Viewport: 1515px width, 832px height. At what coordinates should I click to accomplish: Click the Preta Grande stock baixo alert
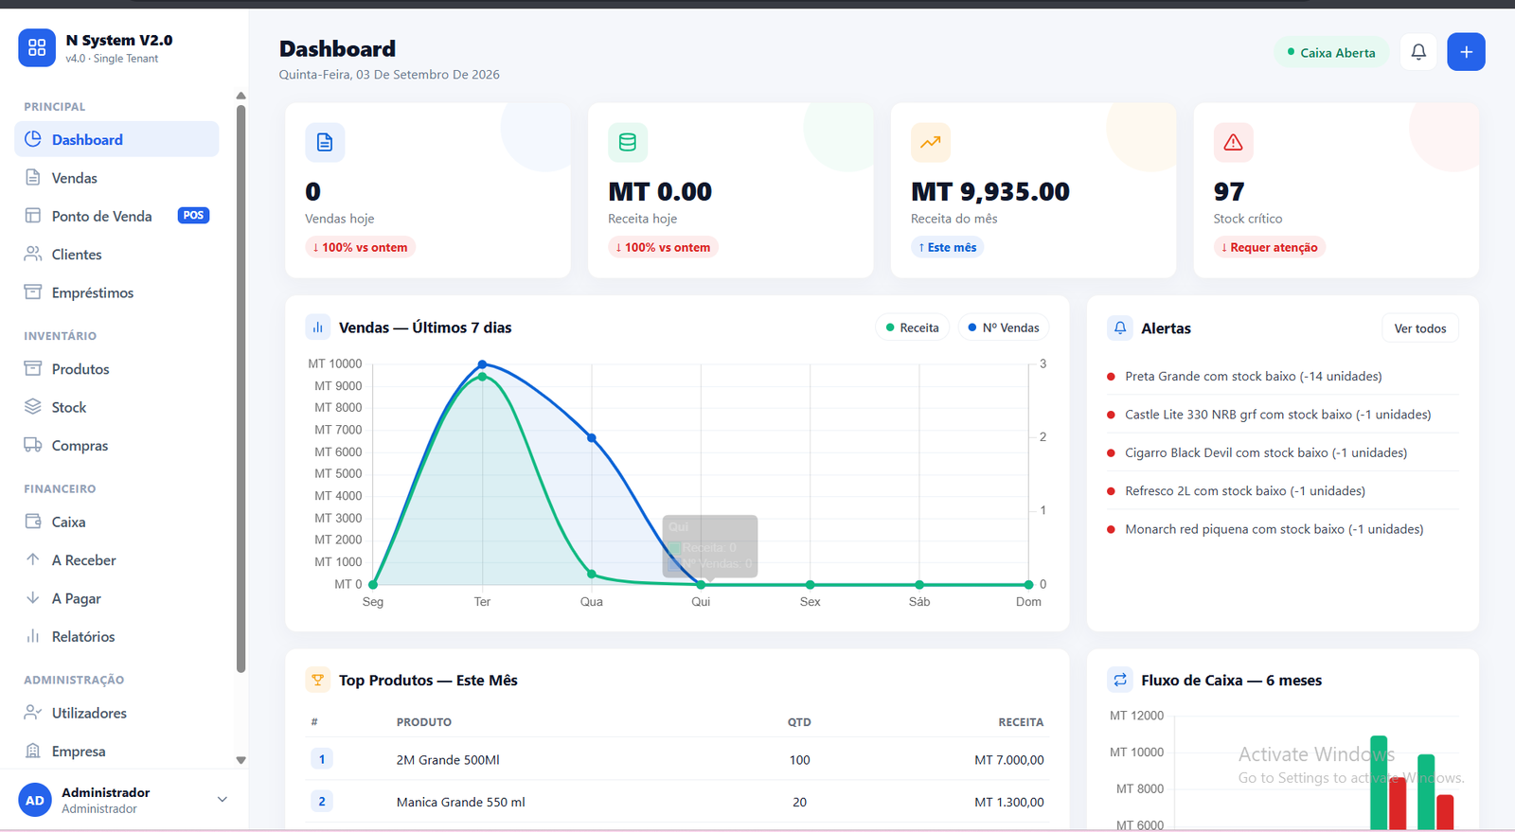pyautogui.click(x=1283, y=376)
